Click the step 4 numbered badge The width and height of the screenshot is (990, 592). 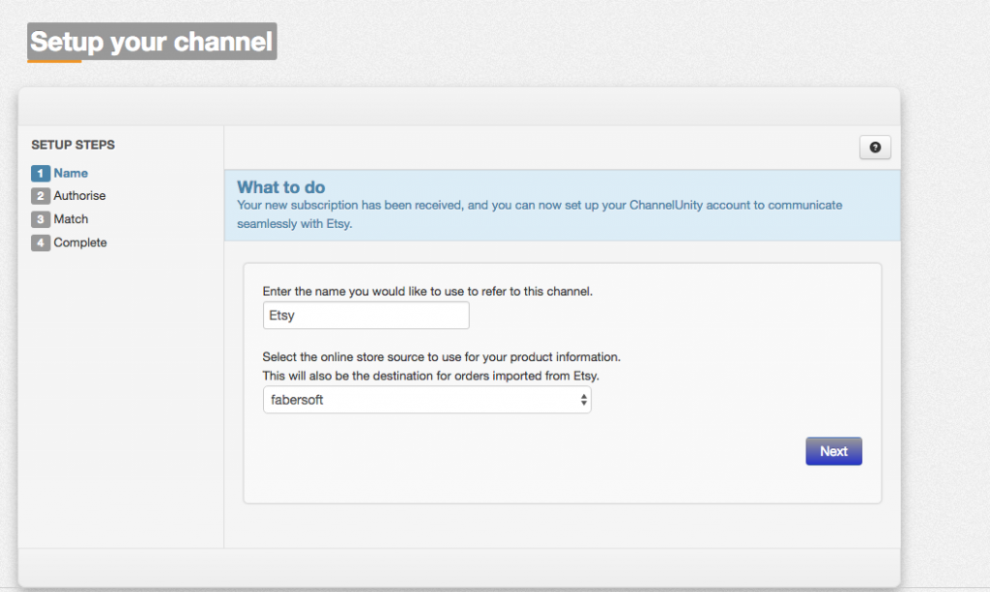[40, 242]
